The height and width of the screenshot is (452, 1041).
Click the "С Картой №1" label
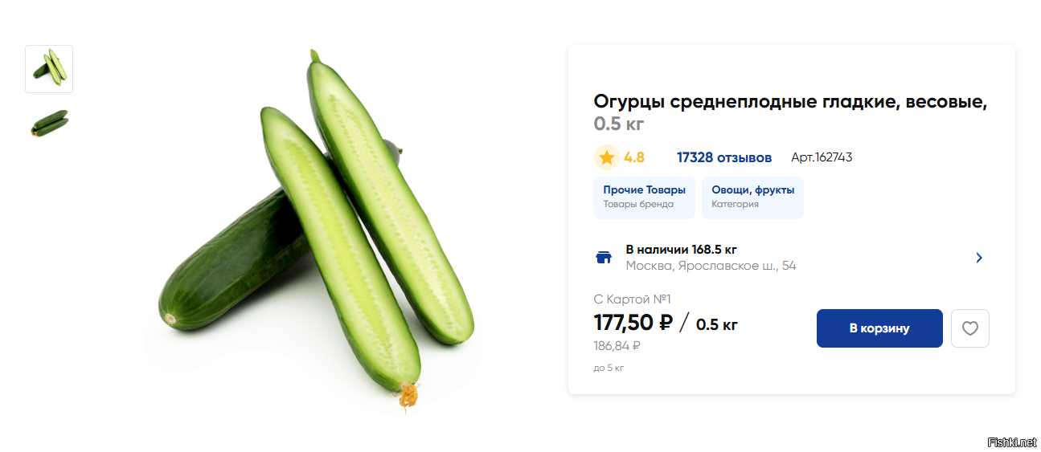[632, 299]
